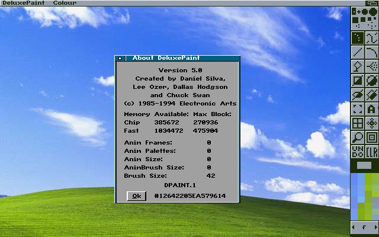This screenshot has height=237, width=379.
Task: Activate the dotted freehand draw tool
Action: click(x=358, y=38)
